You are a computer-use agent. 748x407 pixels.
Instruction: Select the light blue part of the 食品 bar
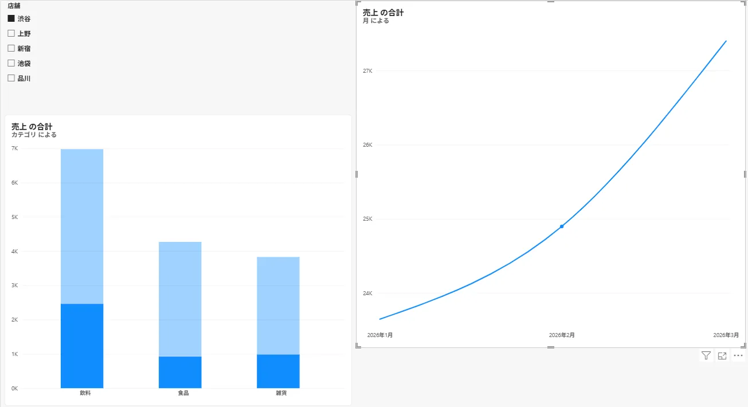(180, 299)
